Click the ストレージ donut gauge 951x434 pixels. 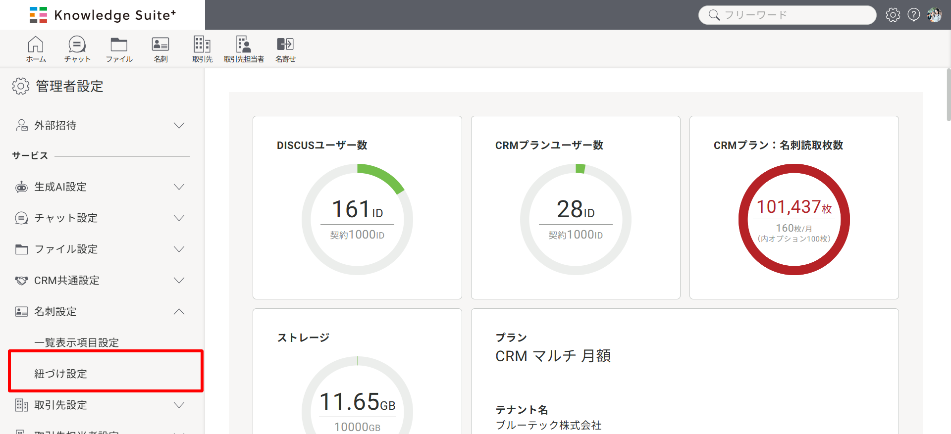tap(357, 395)
